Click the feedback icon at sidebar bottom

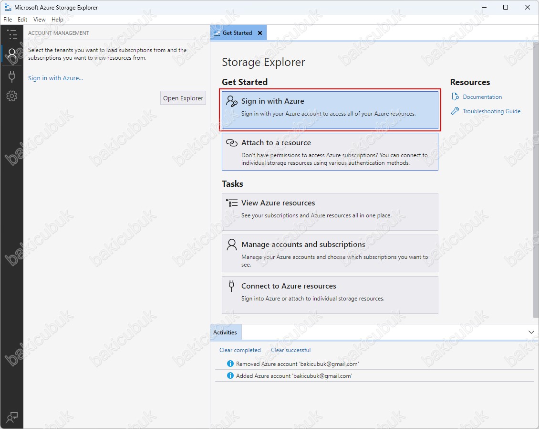coord(12,417)
